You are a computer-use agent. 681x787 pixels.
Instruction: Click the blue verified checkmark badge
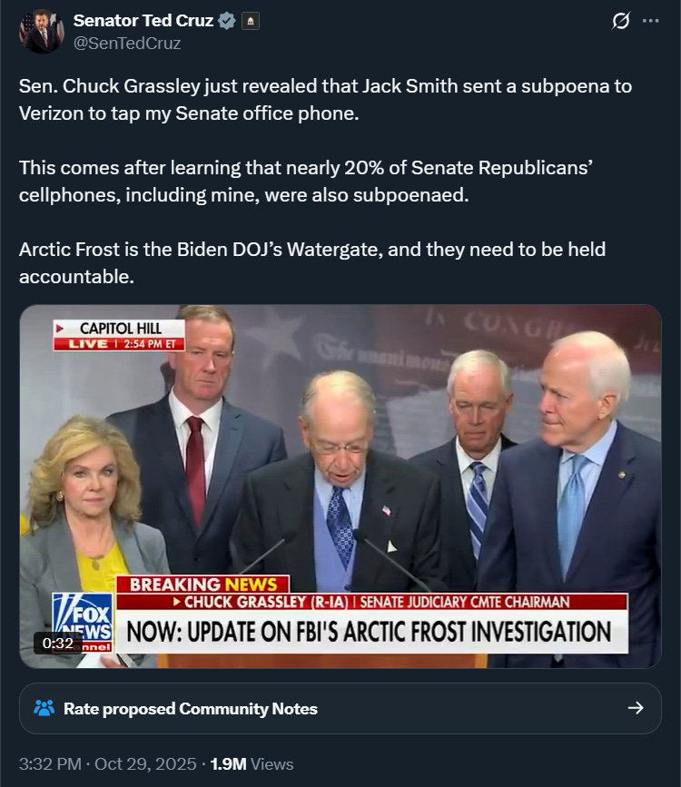227,21
